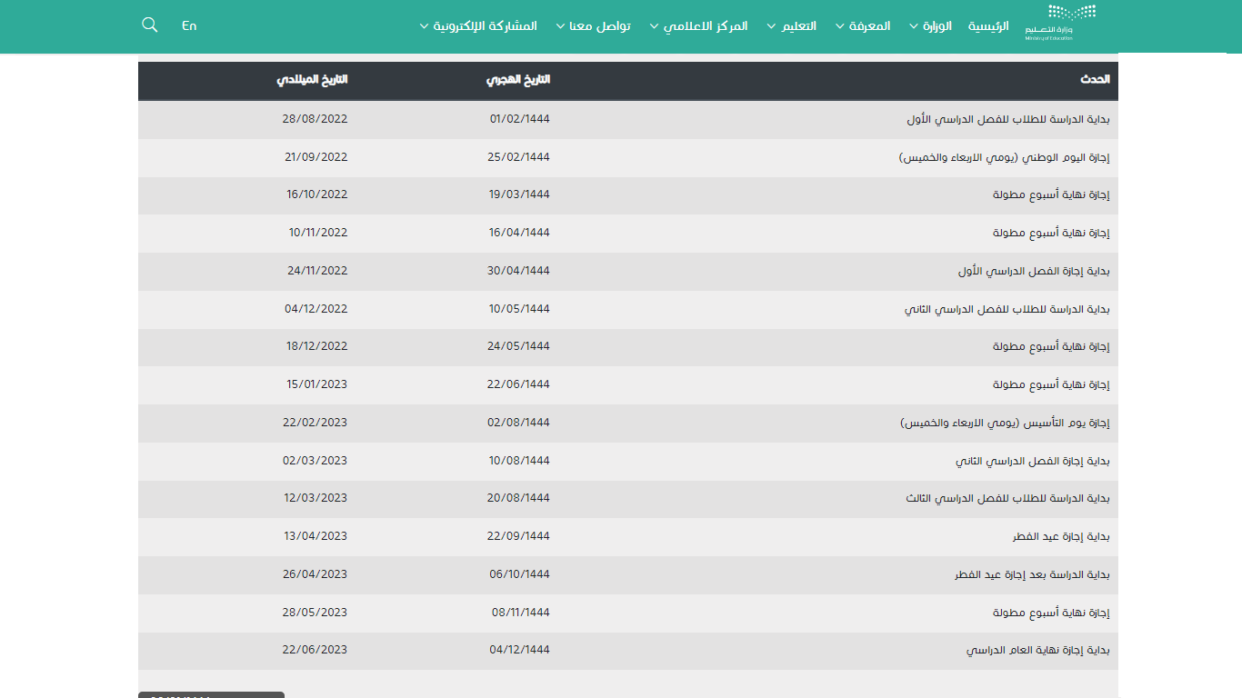Select event بداية إجازة نهاية العام الدراسي
Viewport: 1242px width, 698px height.
[1038, 651]
